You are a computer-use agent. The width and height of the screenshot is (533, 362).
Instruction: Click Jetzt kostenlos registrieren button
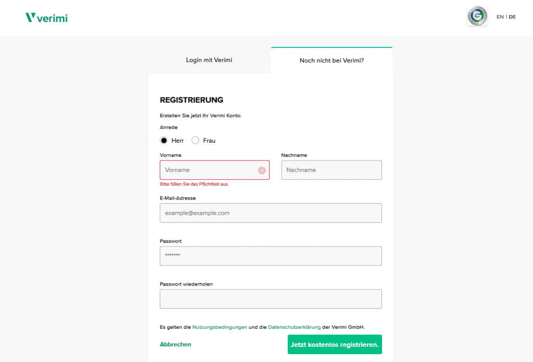[x=335, y=344]
